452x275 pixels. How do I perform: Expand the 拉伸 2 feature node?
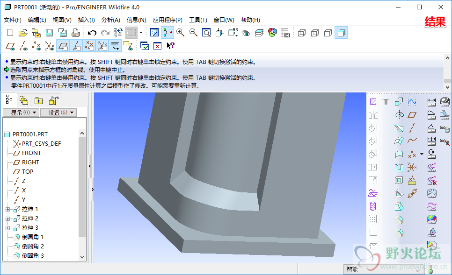[x=8, y=219]
